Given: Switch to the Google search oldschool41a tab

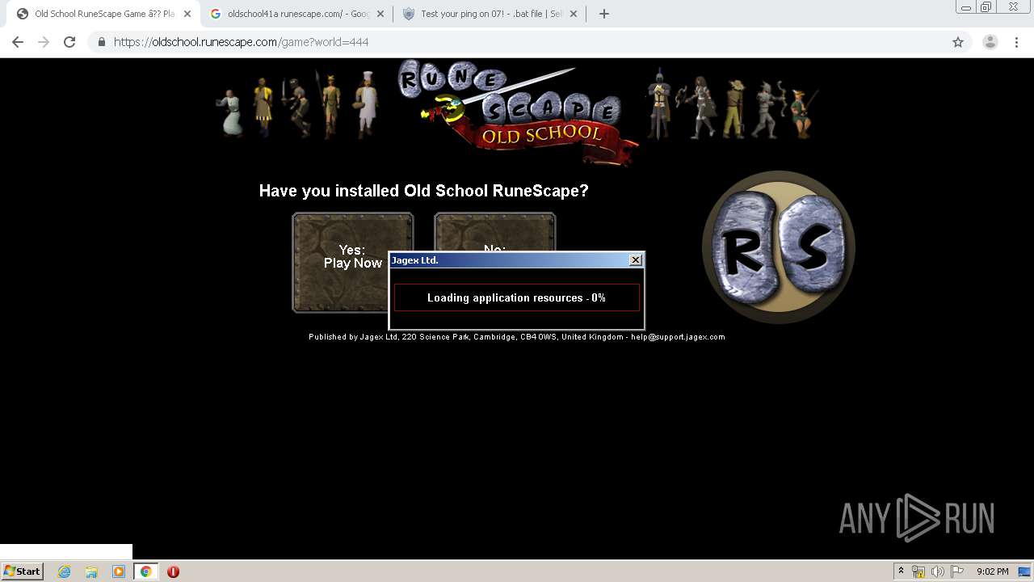Looking at the screenshot, I should [x=297, y=14].
